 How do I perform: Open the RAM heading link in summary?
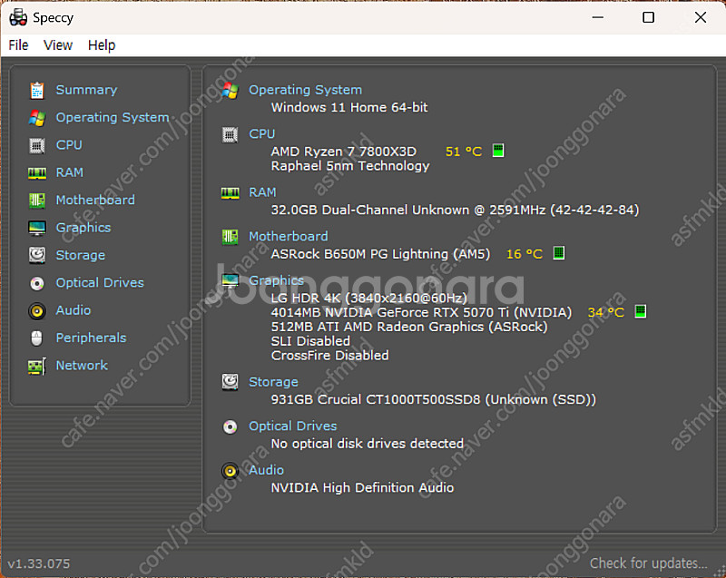click(x=262, y=192)
